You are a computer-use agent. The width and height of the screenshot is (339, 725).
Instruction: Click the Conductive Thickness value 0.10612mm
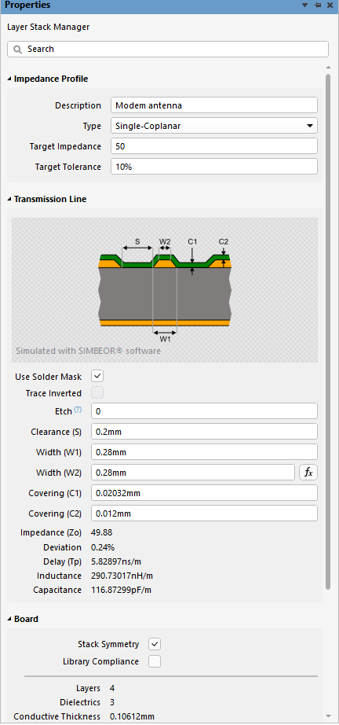point(132,716)
